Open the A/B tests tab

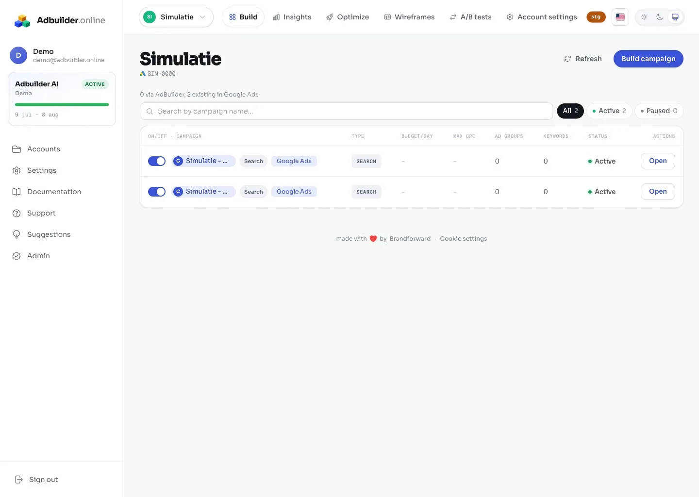(x=470, y=17)
